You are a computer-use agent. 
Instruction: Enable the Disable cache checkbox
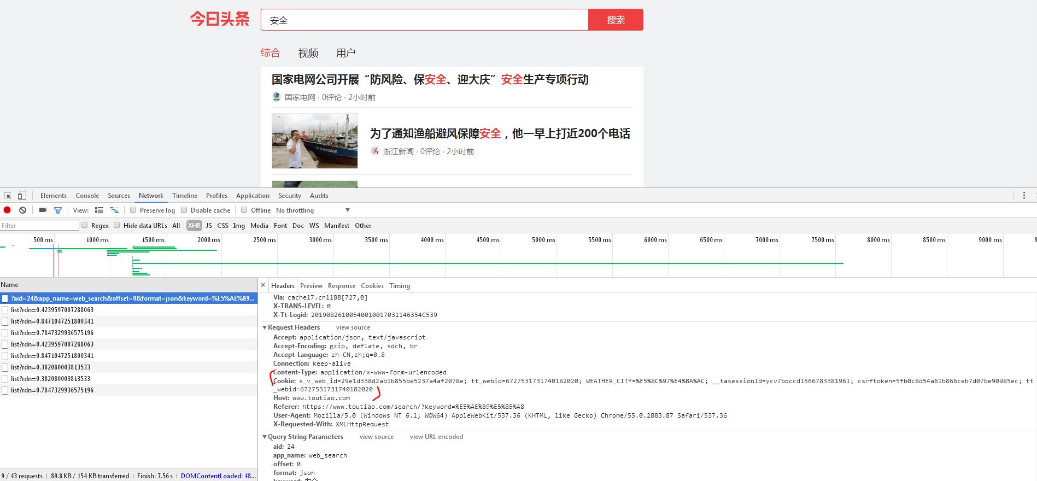[x=184, y=210]
